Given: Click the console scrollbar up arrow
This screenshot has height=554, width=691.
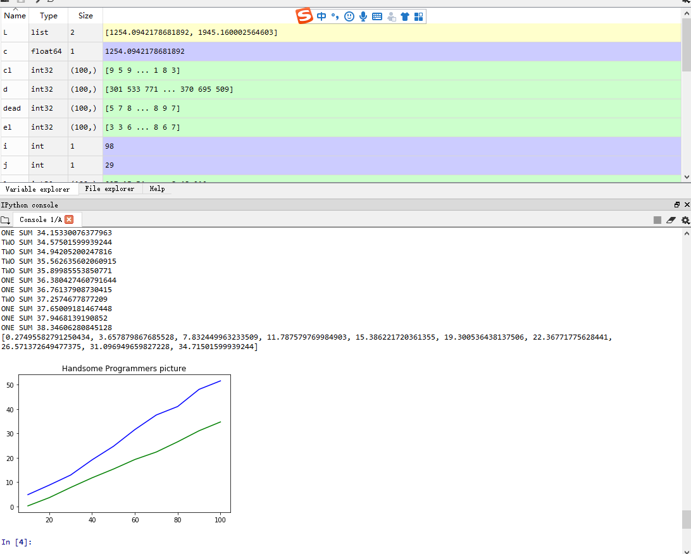Looking at the screenshot, I should [686, 233].
